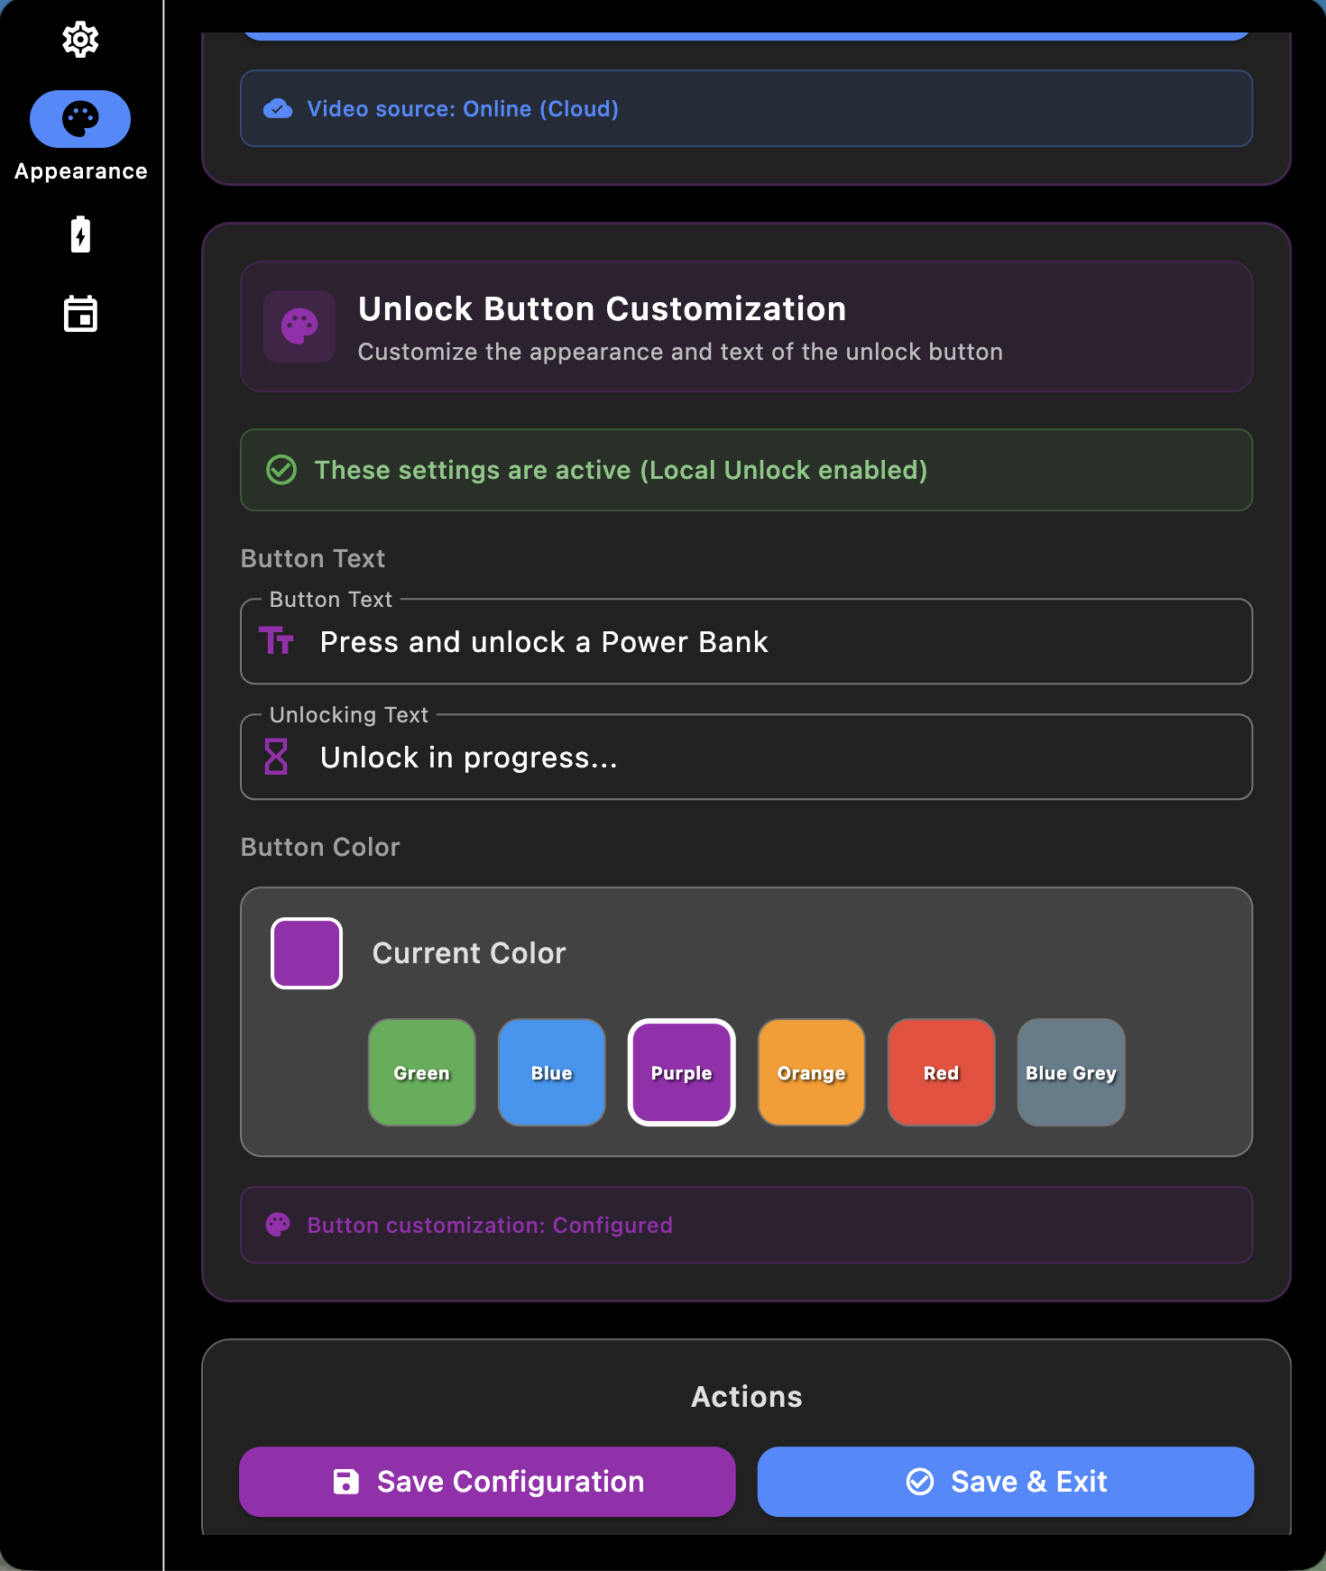Click the Tt text icon in Button Text field
The image size is (1326, 1571).
pos(278,641)
